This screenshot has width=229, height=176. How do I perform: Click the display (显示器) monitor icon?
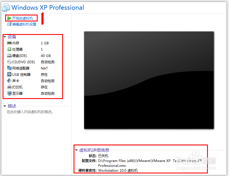click(x=9, y=93)
